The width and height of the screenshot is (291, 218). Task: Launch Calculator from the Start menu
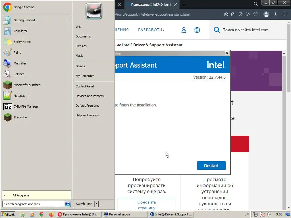(36, 31)
